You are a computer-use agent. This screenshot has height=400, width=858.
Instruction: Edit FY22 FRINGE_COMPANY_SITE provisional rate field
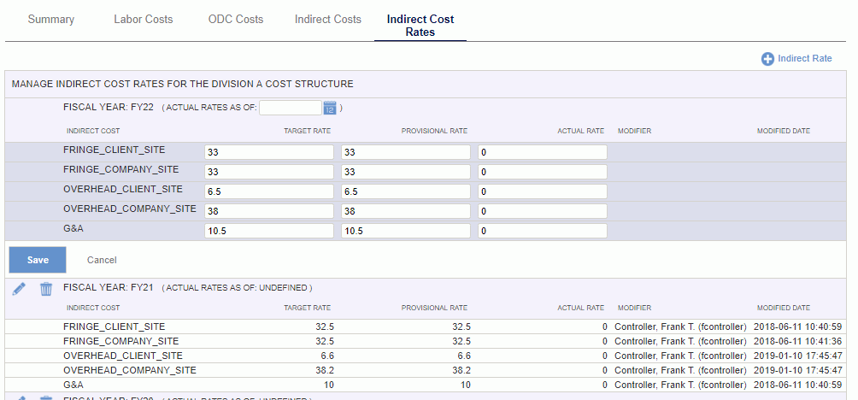click(x=405, y=172)
